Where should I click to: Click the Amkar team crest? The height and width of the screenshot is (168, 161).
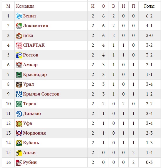click(19, 65)
